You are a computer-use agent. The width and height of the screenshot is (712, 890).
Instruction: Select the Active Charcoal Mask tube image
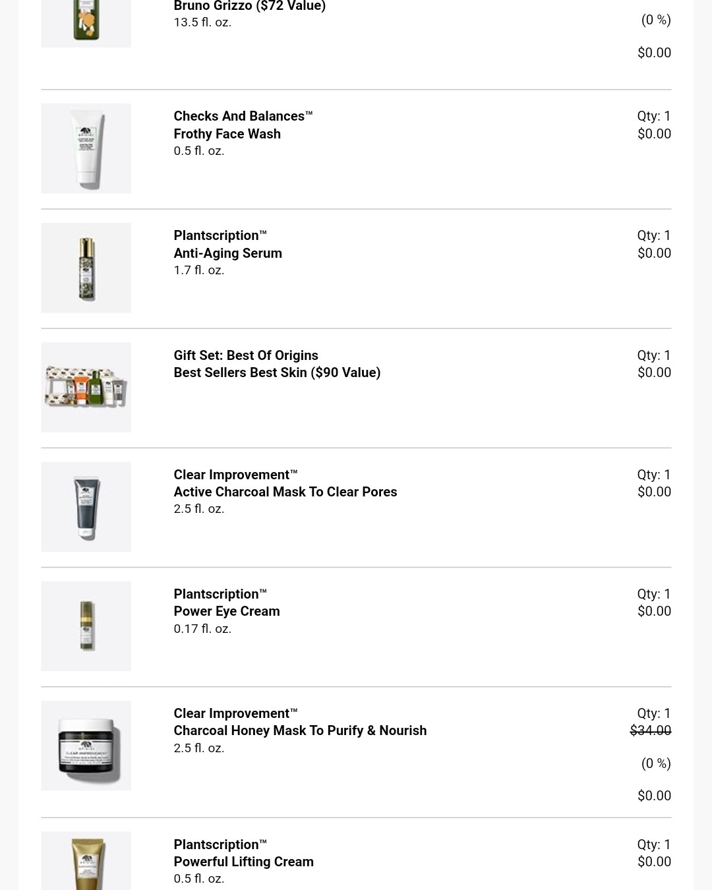click(86, 506)
